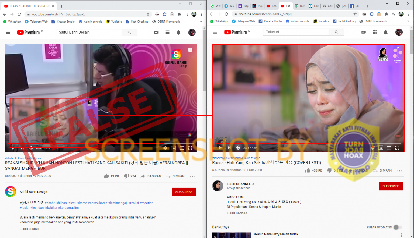Open notifications bell in left window
The height and width of the screenshot is (238, 414).
pos(178,32)
